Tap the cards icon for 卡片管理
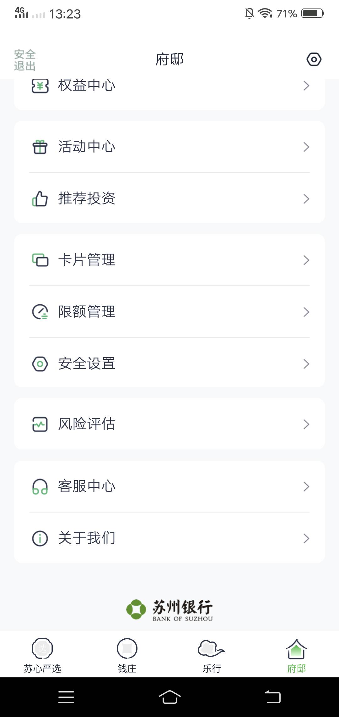The height and width of the screenshot is (717, 339). pyautogui.click(x=40, y=260)
